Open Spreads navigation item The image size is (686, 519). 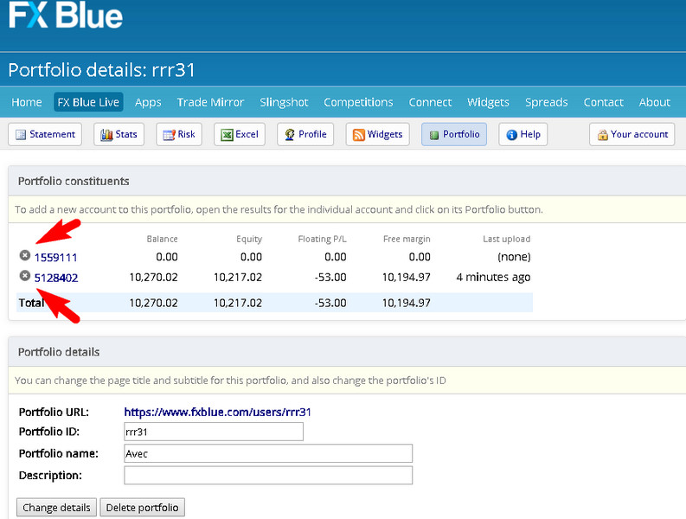[x=547, y=102]
